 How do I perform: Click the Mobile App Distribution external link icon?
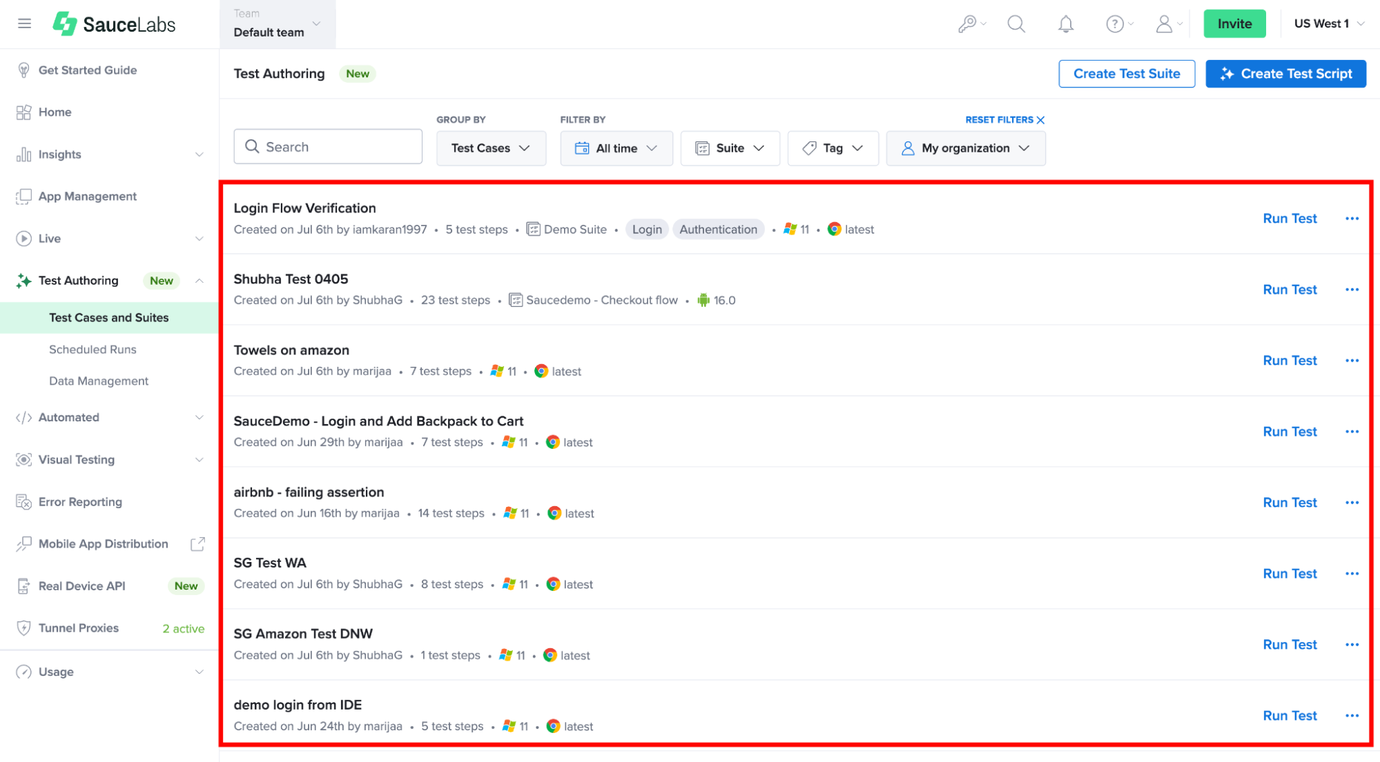point(197,544)
